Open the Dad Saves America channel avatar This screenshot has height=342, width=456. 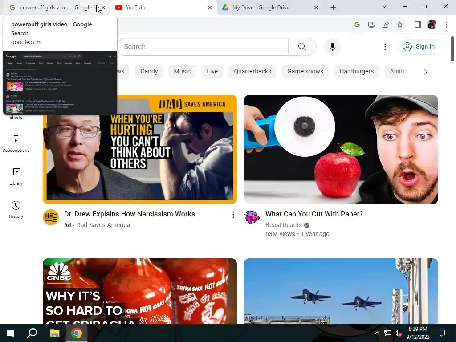tap(51, 217)
